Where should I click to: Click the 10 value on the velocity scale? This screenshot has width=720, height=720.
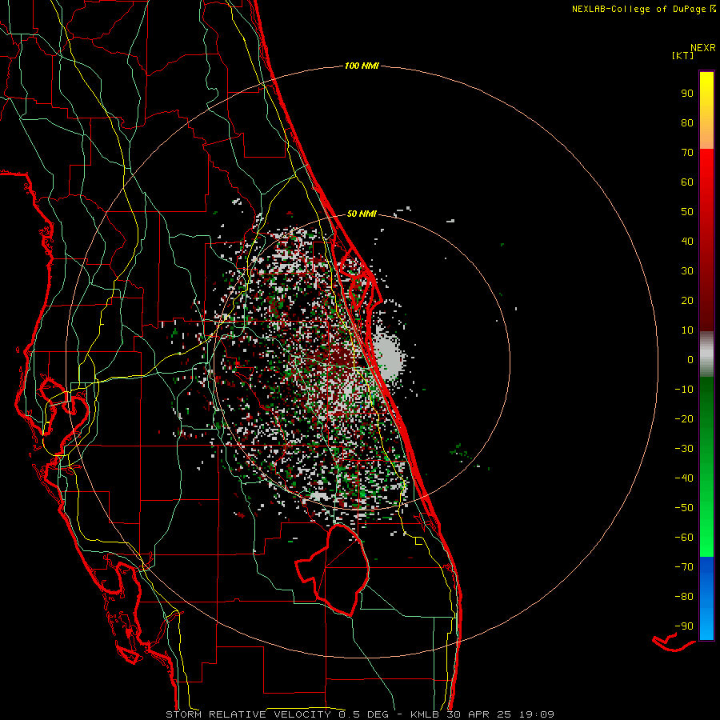tap(687, 330)
